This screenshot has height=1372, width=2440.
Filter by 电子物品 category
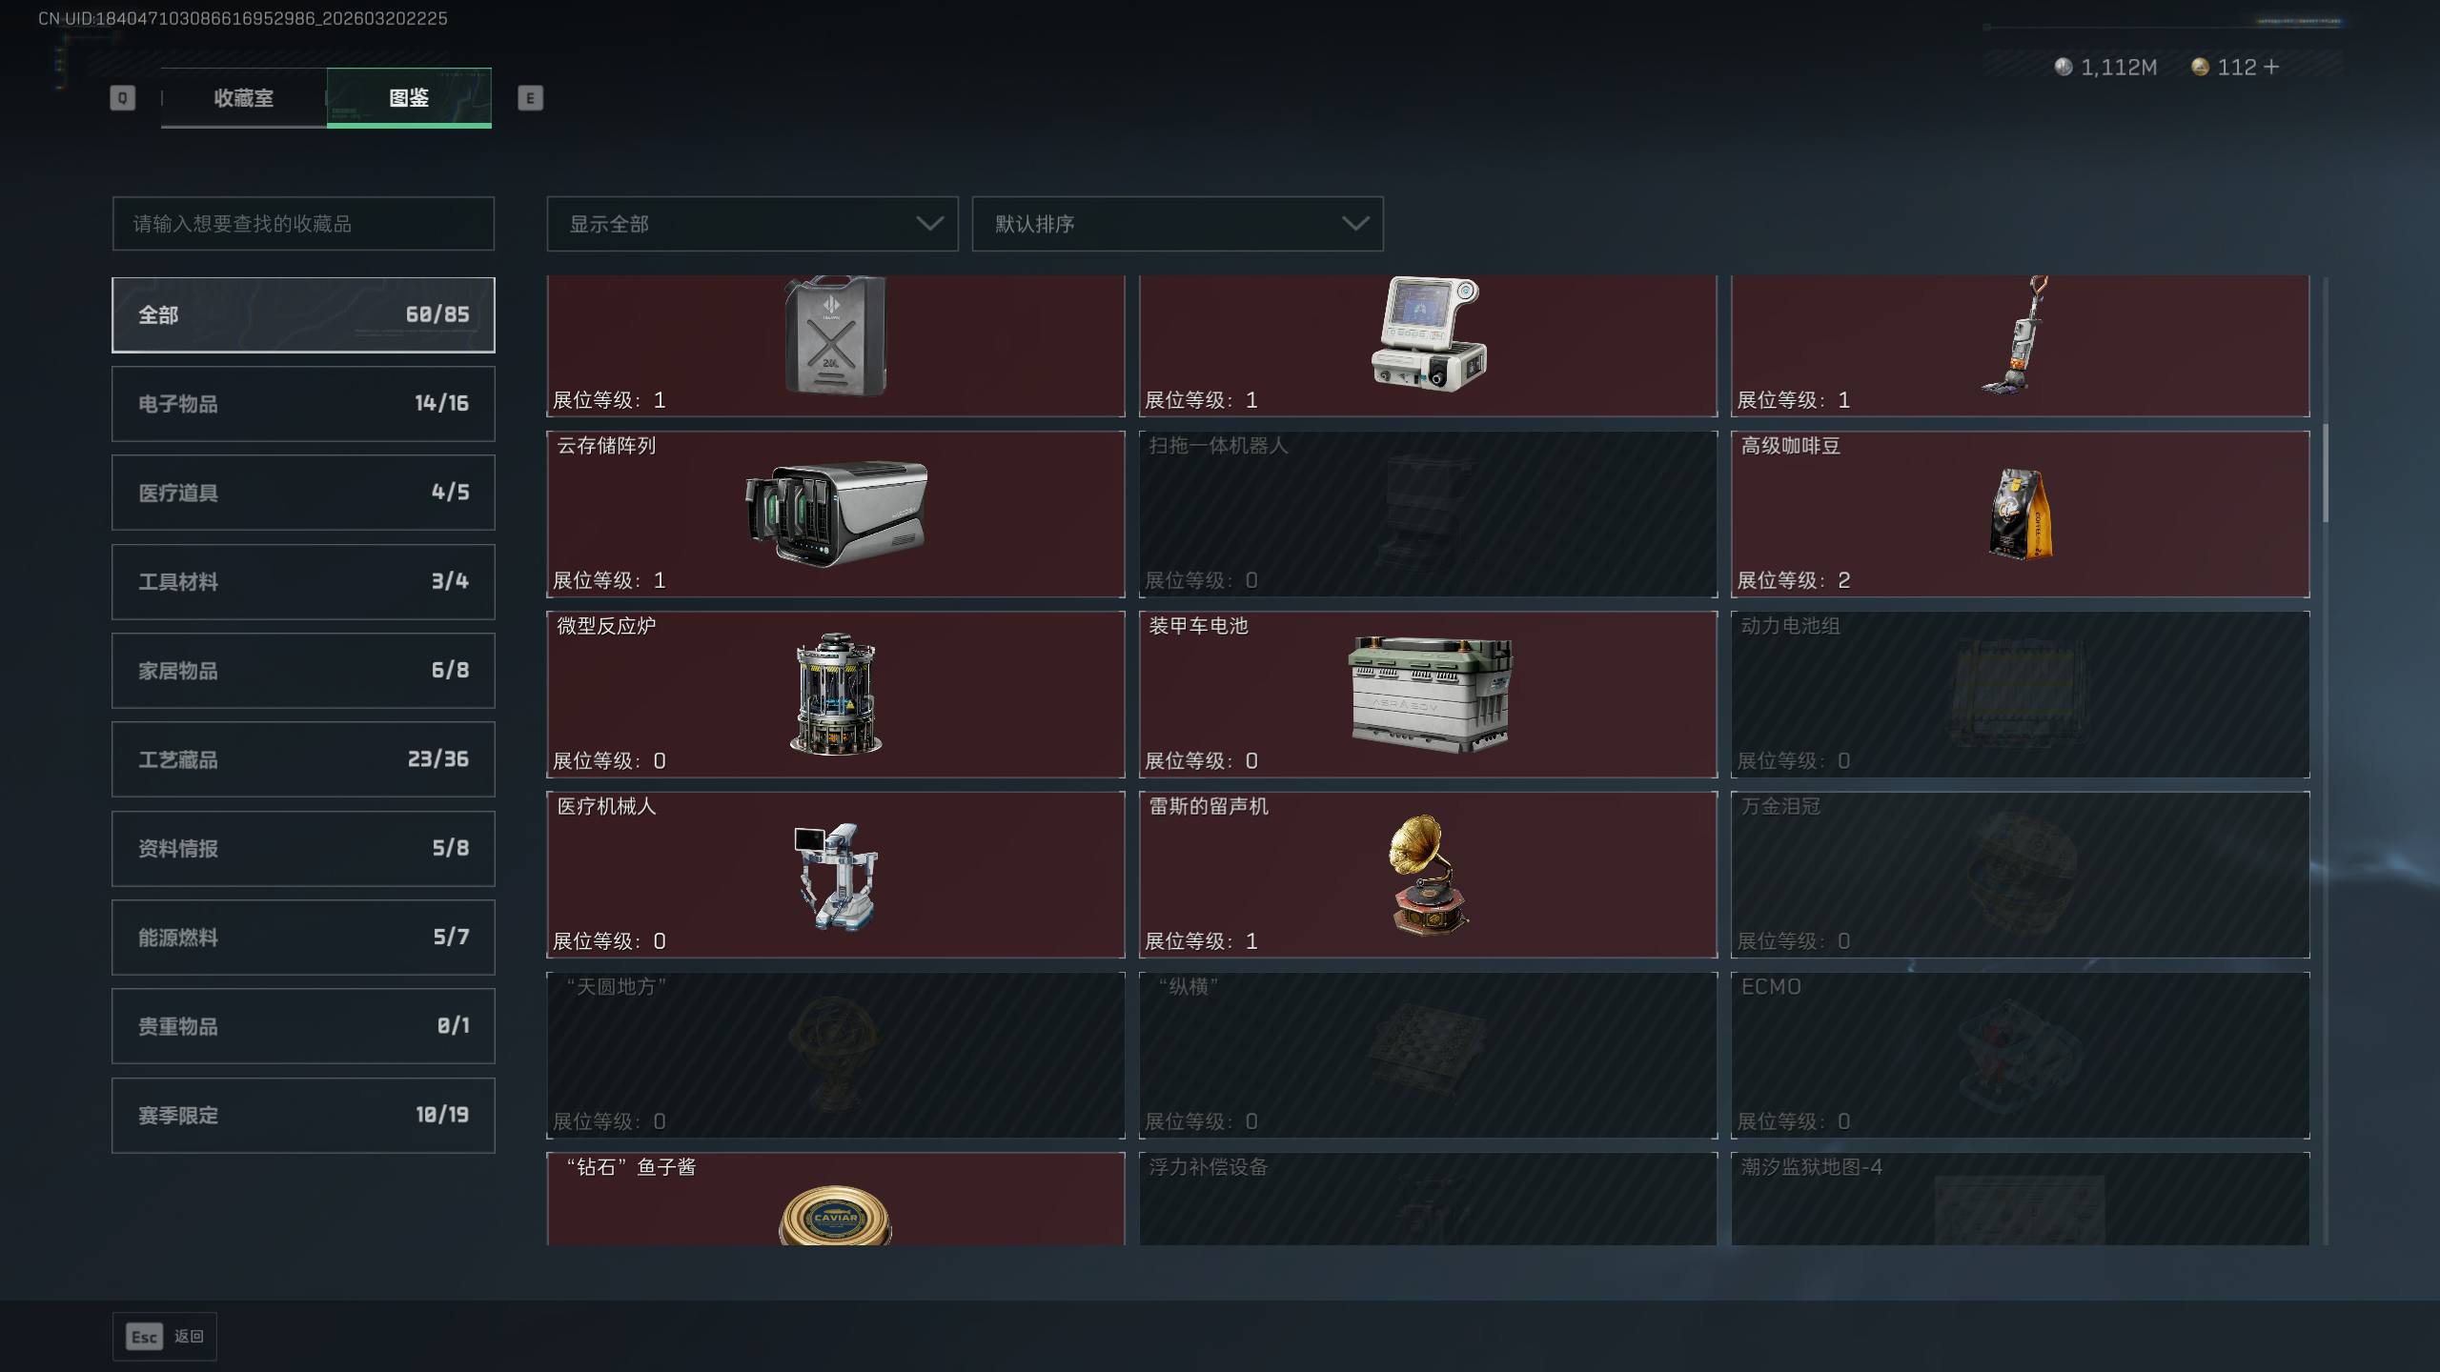(x=303, y=404)
